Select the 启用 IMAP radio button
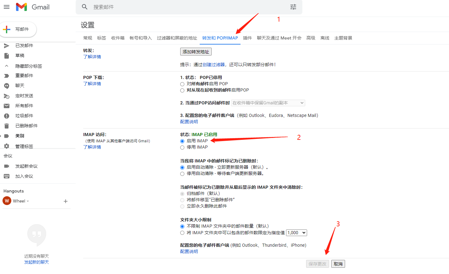 [x=182, y=141]
